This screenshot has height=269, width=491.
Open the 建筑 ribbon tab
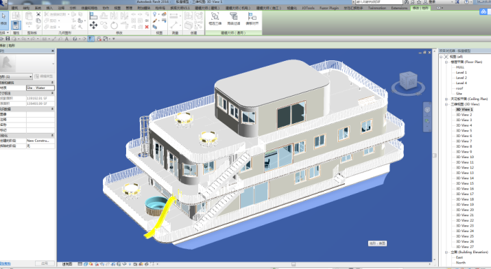click(x=14, y=8)
